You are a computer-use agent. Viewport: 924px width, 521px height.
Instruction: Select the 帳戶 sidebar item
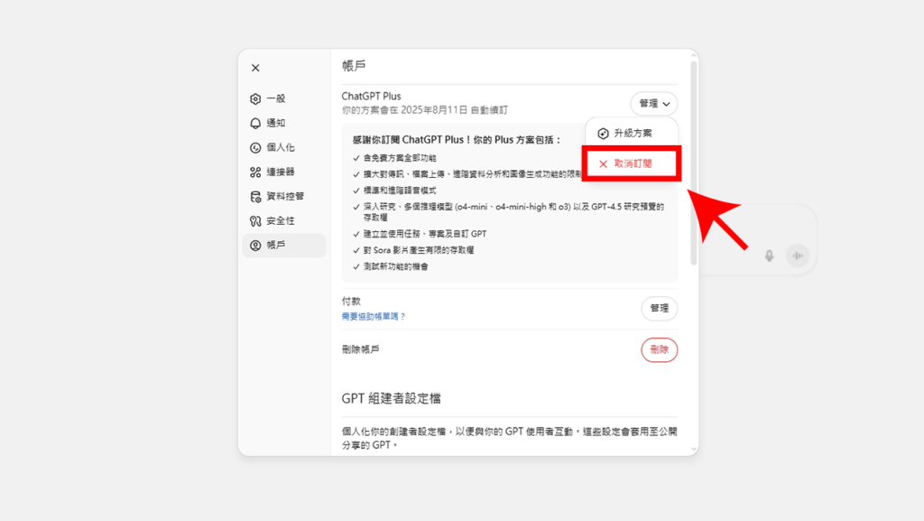(283, 246)
